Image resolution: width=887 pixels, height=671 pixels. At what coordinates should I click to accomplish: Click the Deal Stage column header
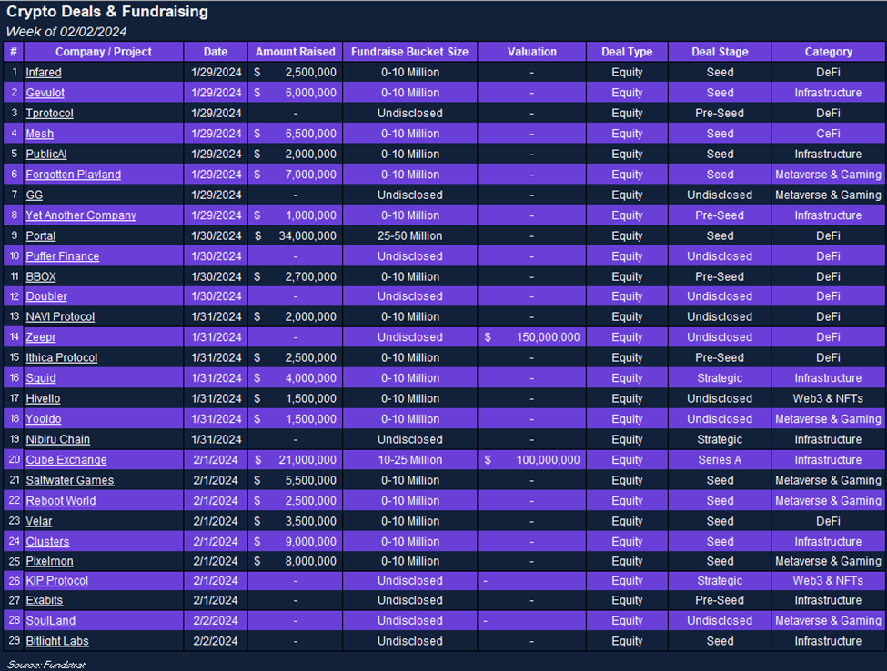coord(720,52)
